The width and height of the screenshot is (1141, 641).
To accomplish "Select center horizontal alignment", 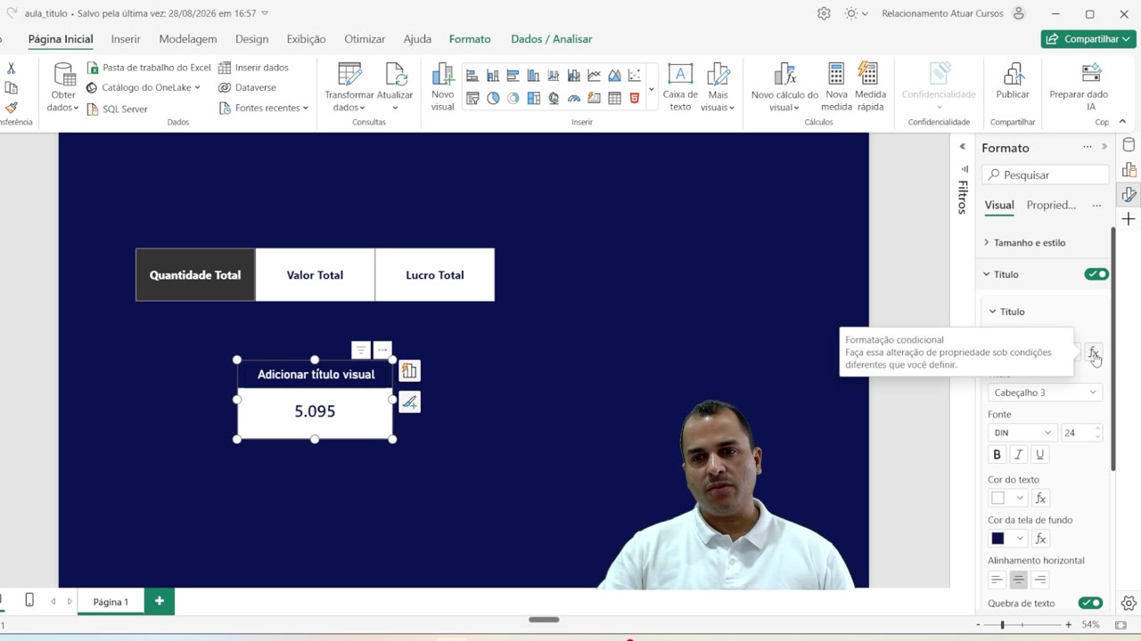I will (1018, 580).
